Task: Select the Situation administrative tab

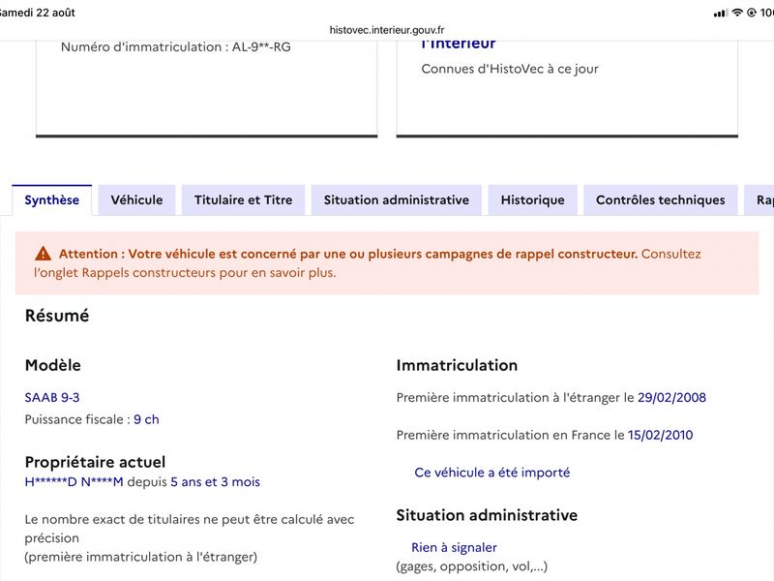Action: 397,200
